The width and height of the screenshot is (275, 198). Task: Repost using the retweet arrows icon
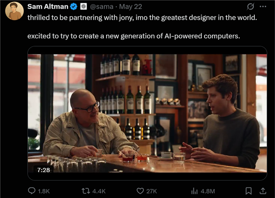click(84, 191)
